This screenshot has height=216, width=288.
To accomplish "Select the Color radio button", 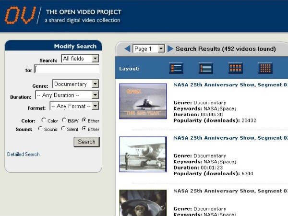I will (x=44, y=120).
